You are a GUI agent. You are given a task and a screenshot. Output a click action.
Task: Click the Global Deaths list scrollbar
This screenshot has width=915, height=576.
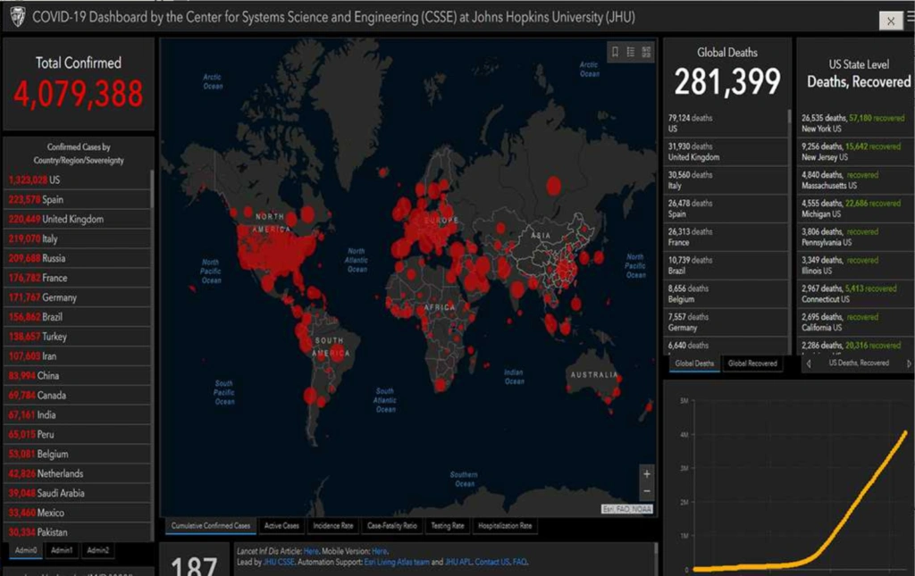click(x=790, y=117)
